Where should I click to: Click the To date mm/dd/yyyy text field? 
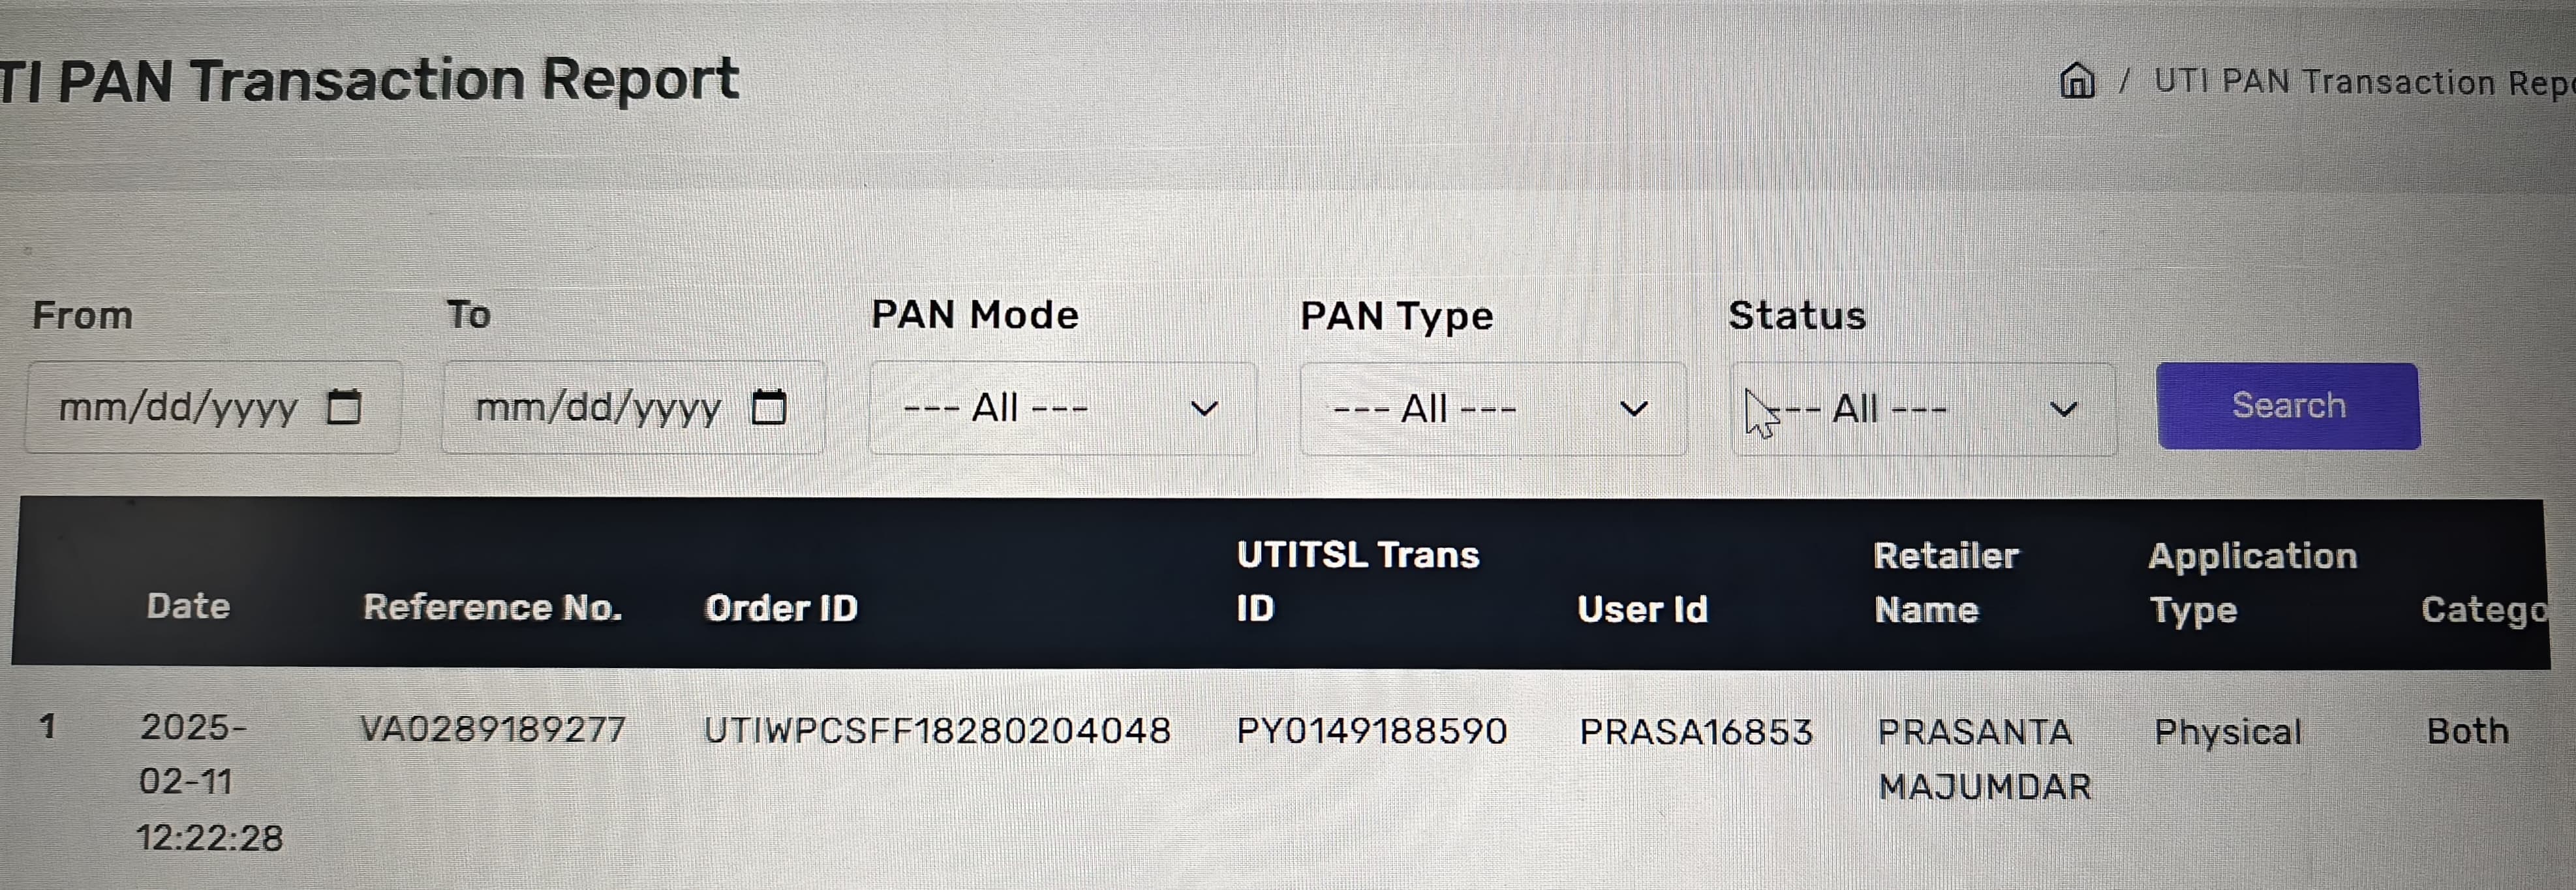[598, 408]
